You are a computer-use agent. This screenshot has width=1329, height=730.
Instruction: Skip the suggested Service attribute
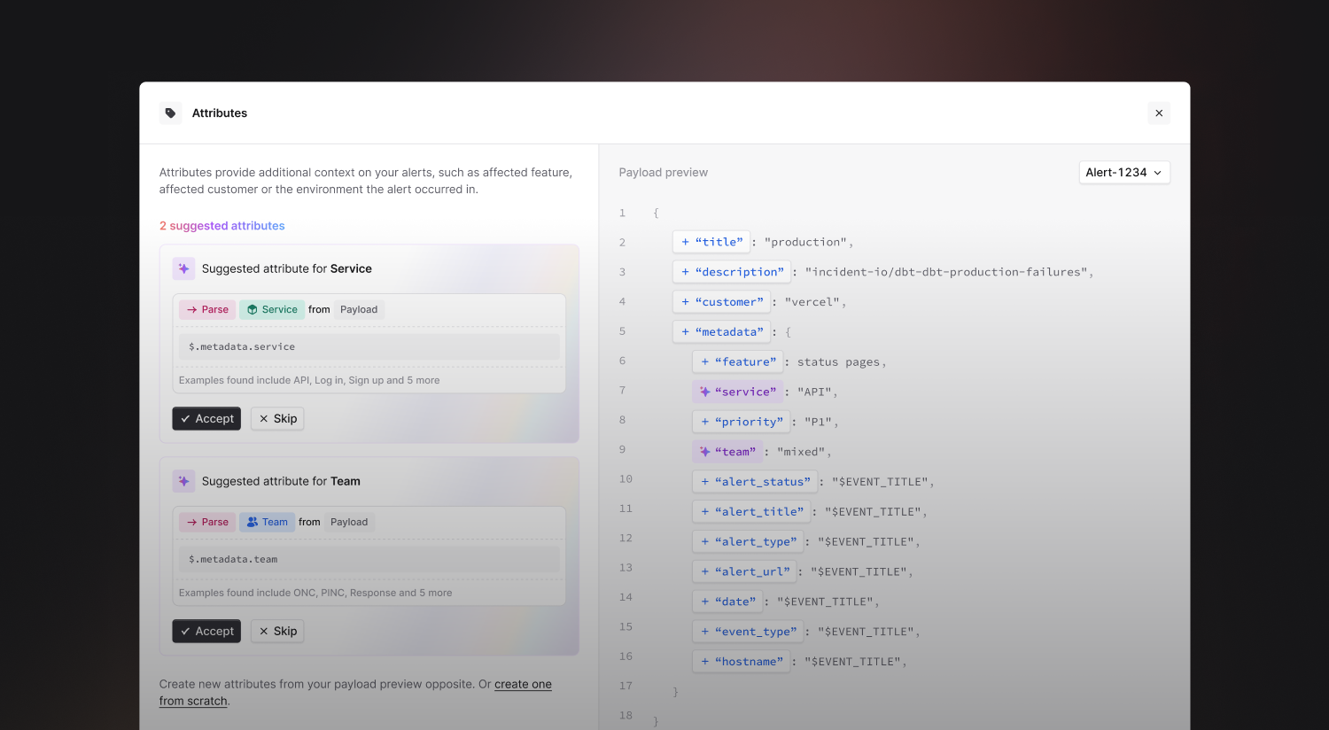pyautogui.click(x=277, y=418)
